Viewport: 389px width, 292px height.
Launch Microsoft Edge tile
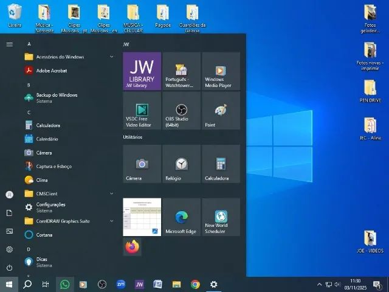182,217
